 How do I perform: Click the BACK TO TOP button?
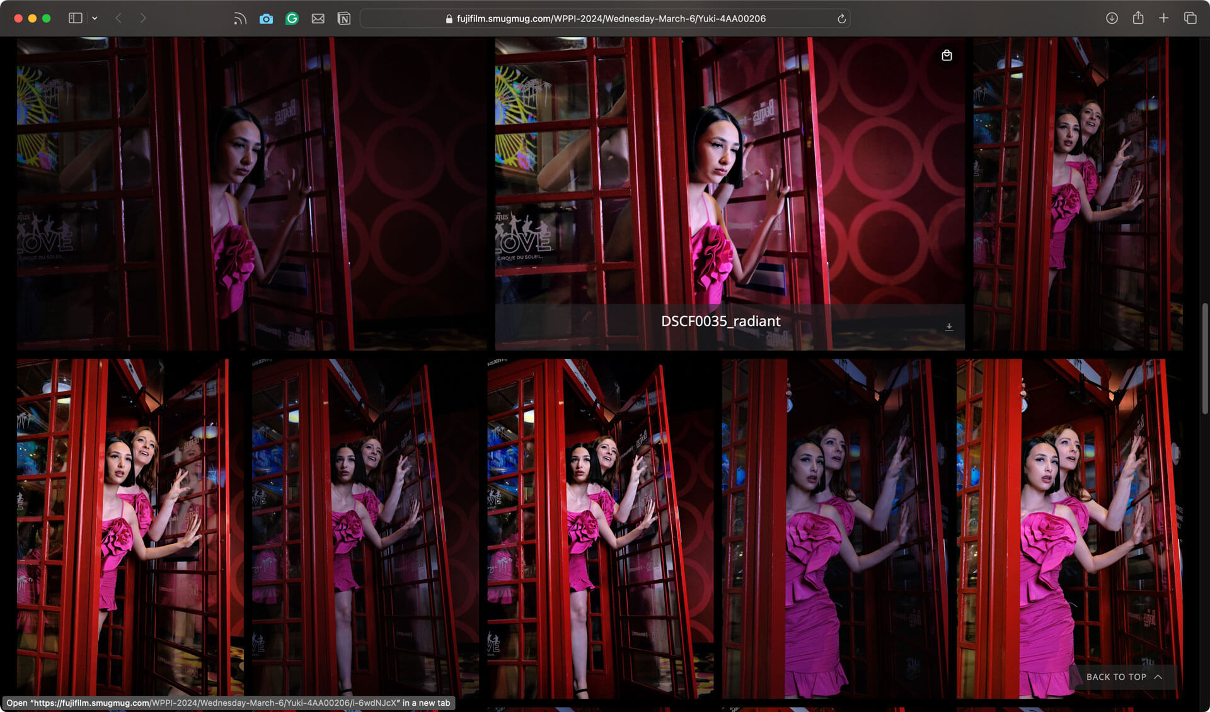[x=1116, y=677]
